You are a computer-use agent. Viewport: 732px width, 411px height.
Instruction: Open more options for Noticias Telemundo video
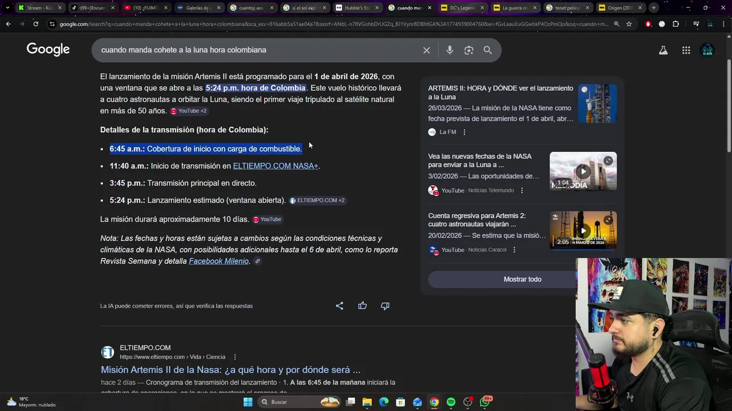coord(522,191)
